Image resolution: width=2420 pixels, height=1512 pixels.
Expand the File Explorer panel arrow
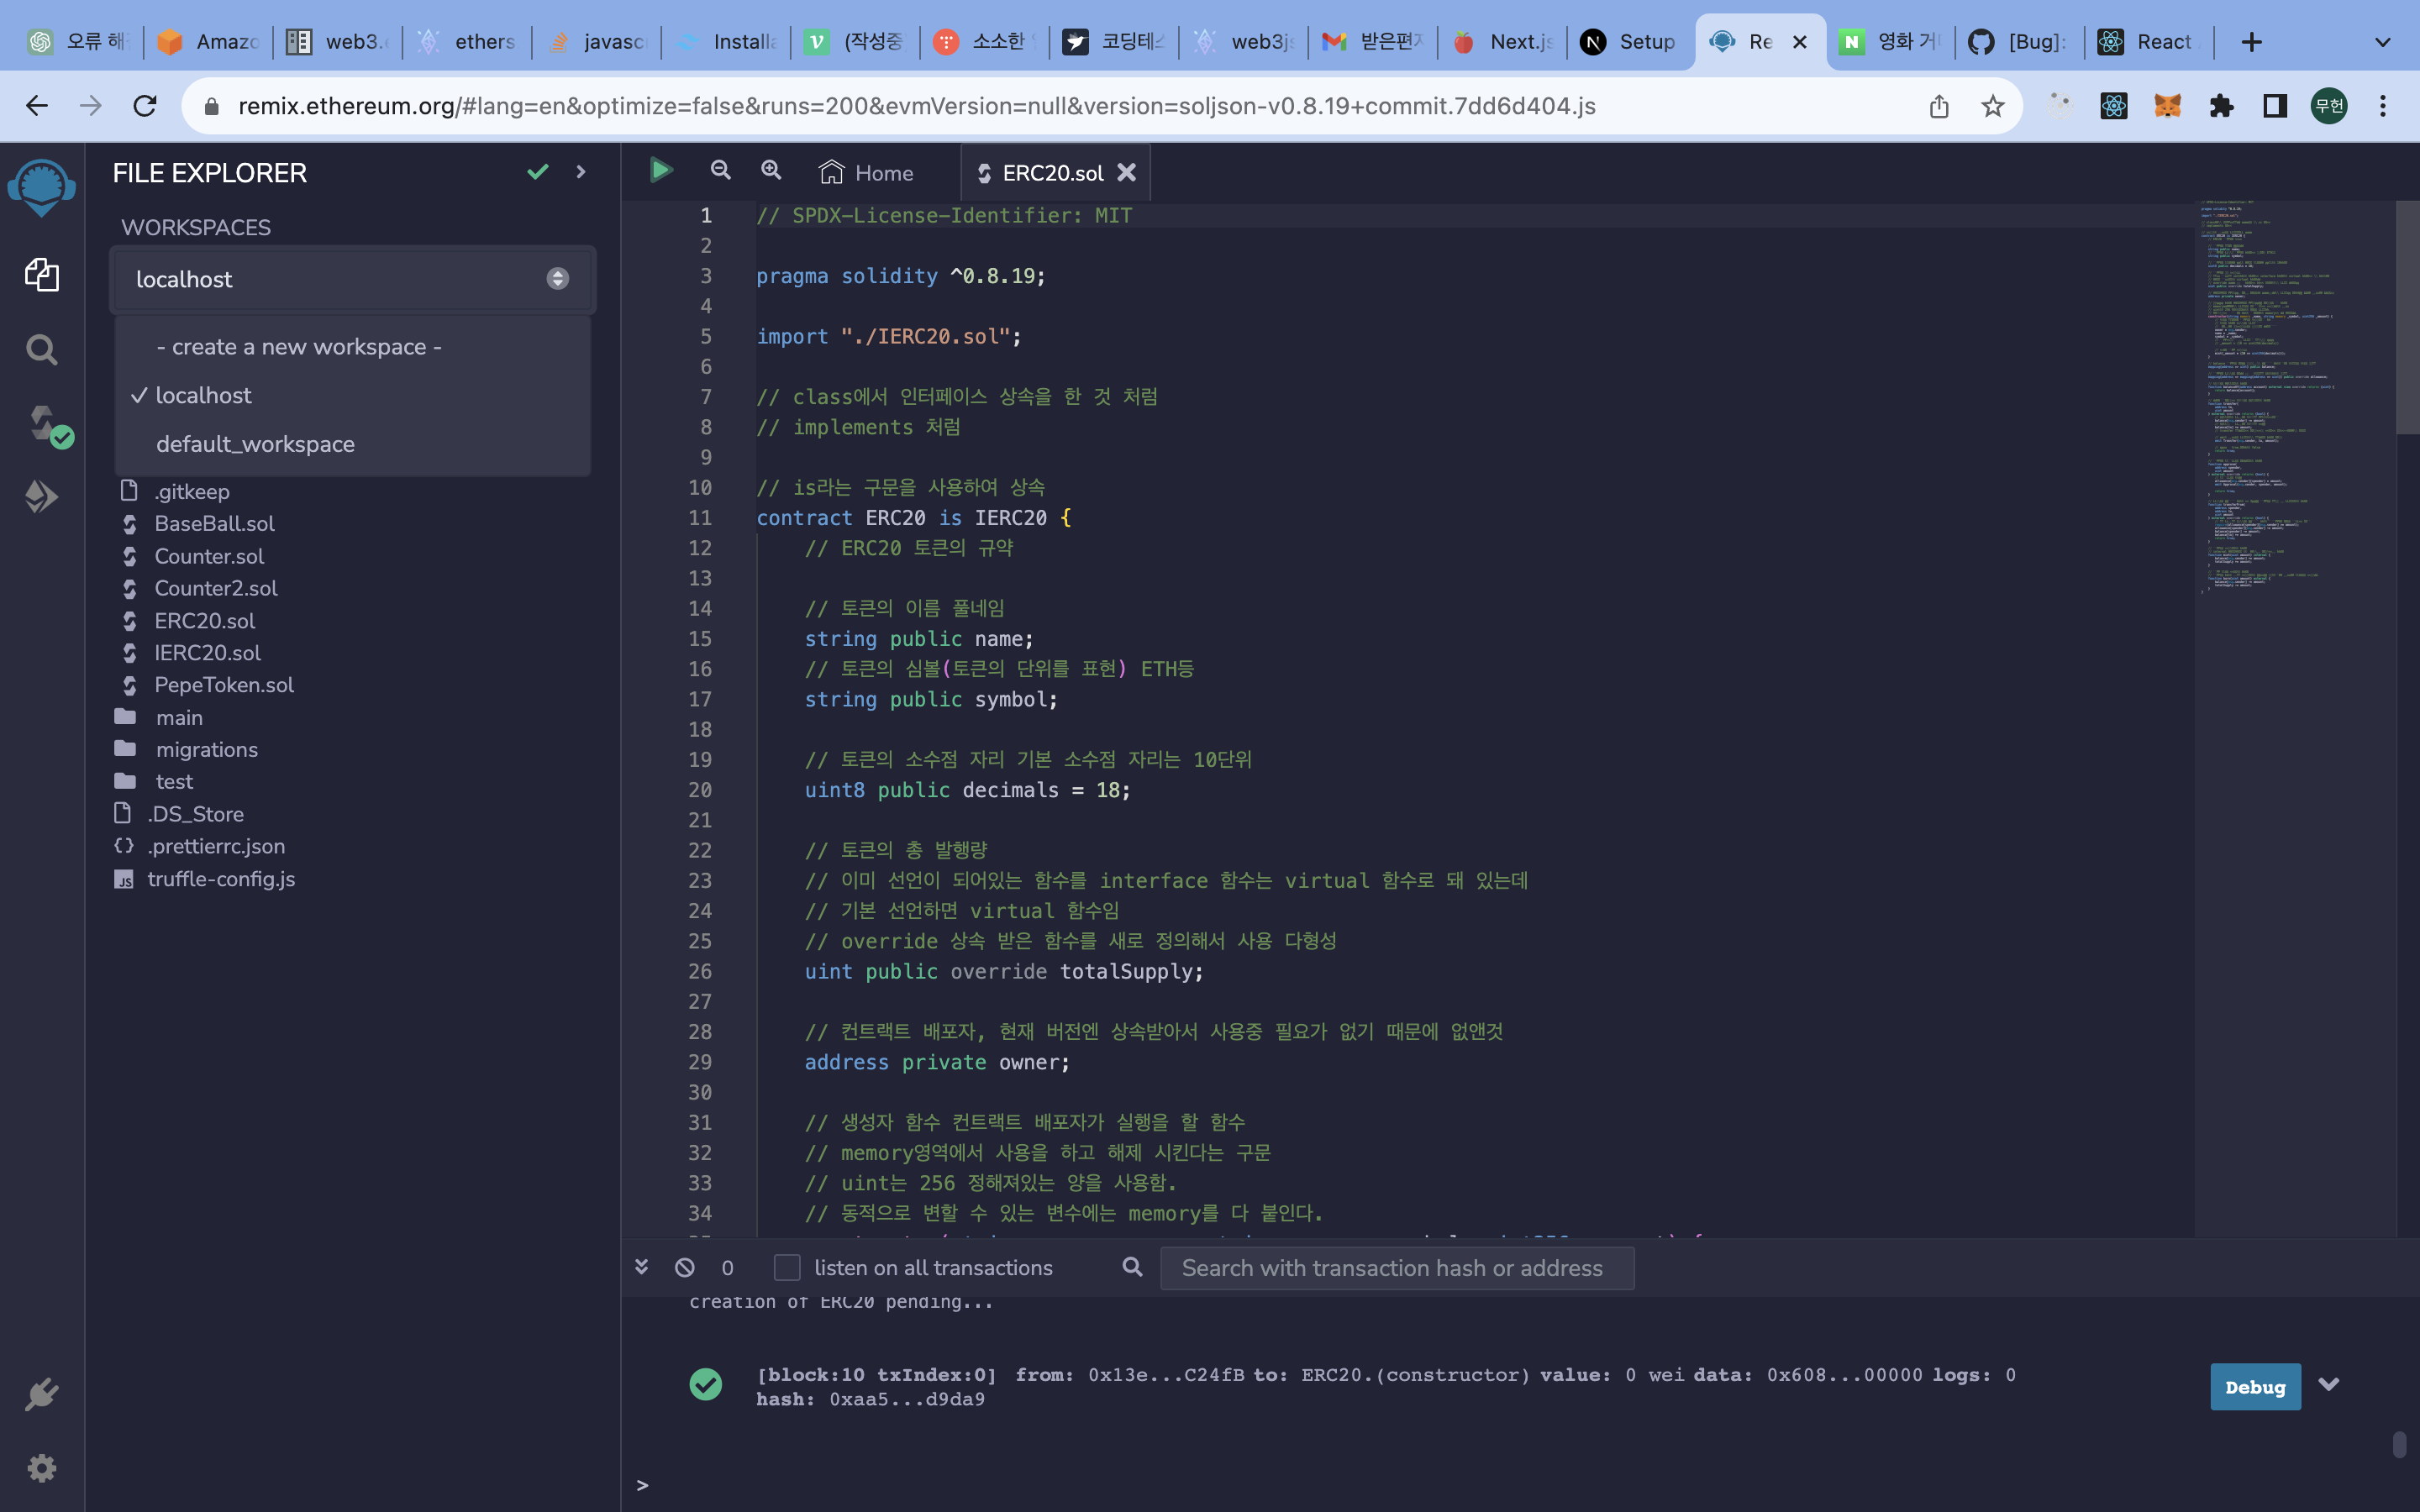point(581,172)
